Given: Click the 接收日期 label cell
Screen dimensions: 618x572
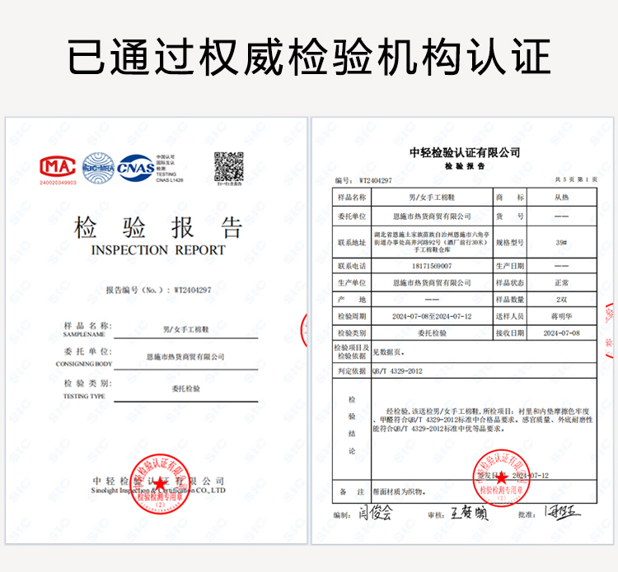Looking at the screenshot, I should 510,333.
